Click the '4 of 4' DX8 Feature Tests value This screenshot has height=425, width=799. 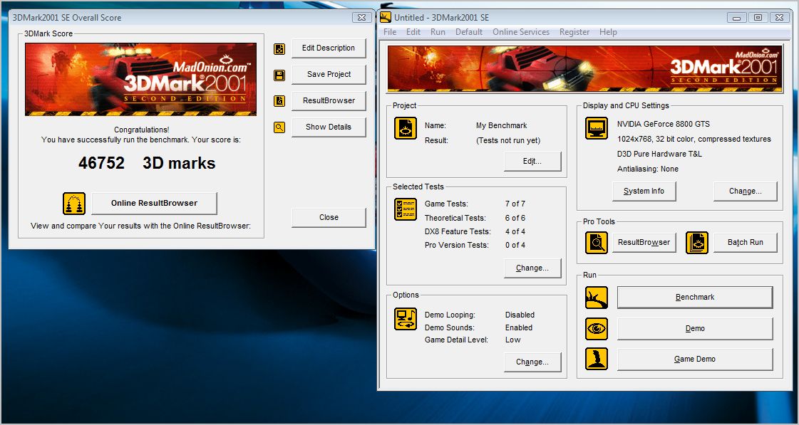pyautogui.click(x=515, y=231)
